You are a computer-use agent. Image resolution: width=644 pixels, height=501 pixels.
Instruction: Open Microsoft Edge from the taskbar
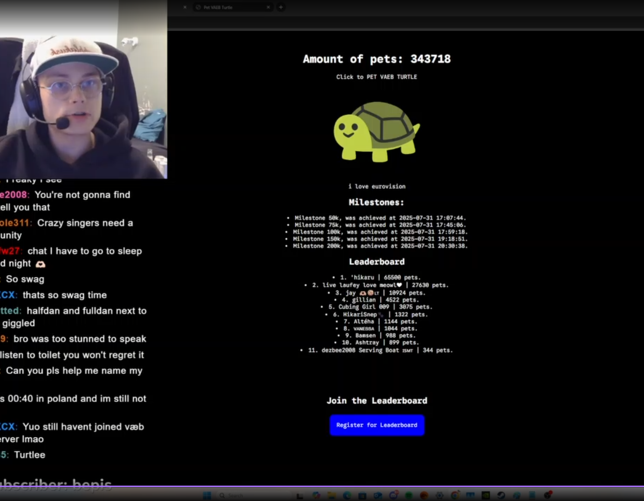(x=347, y=495)
